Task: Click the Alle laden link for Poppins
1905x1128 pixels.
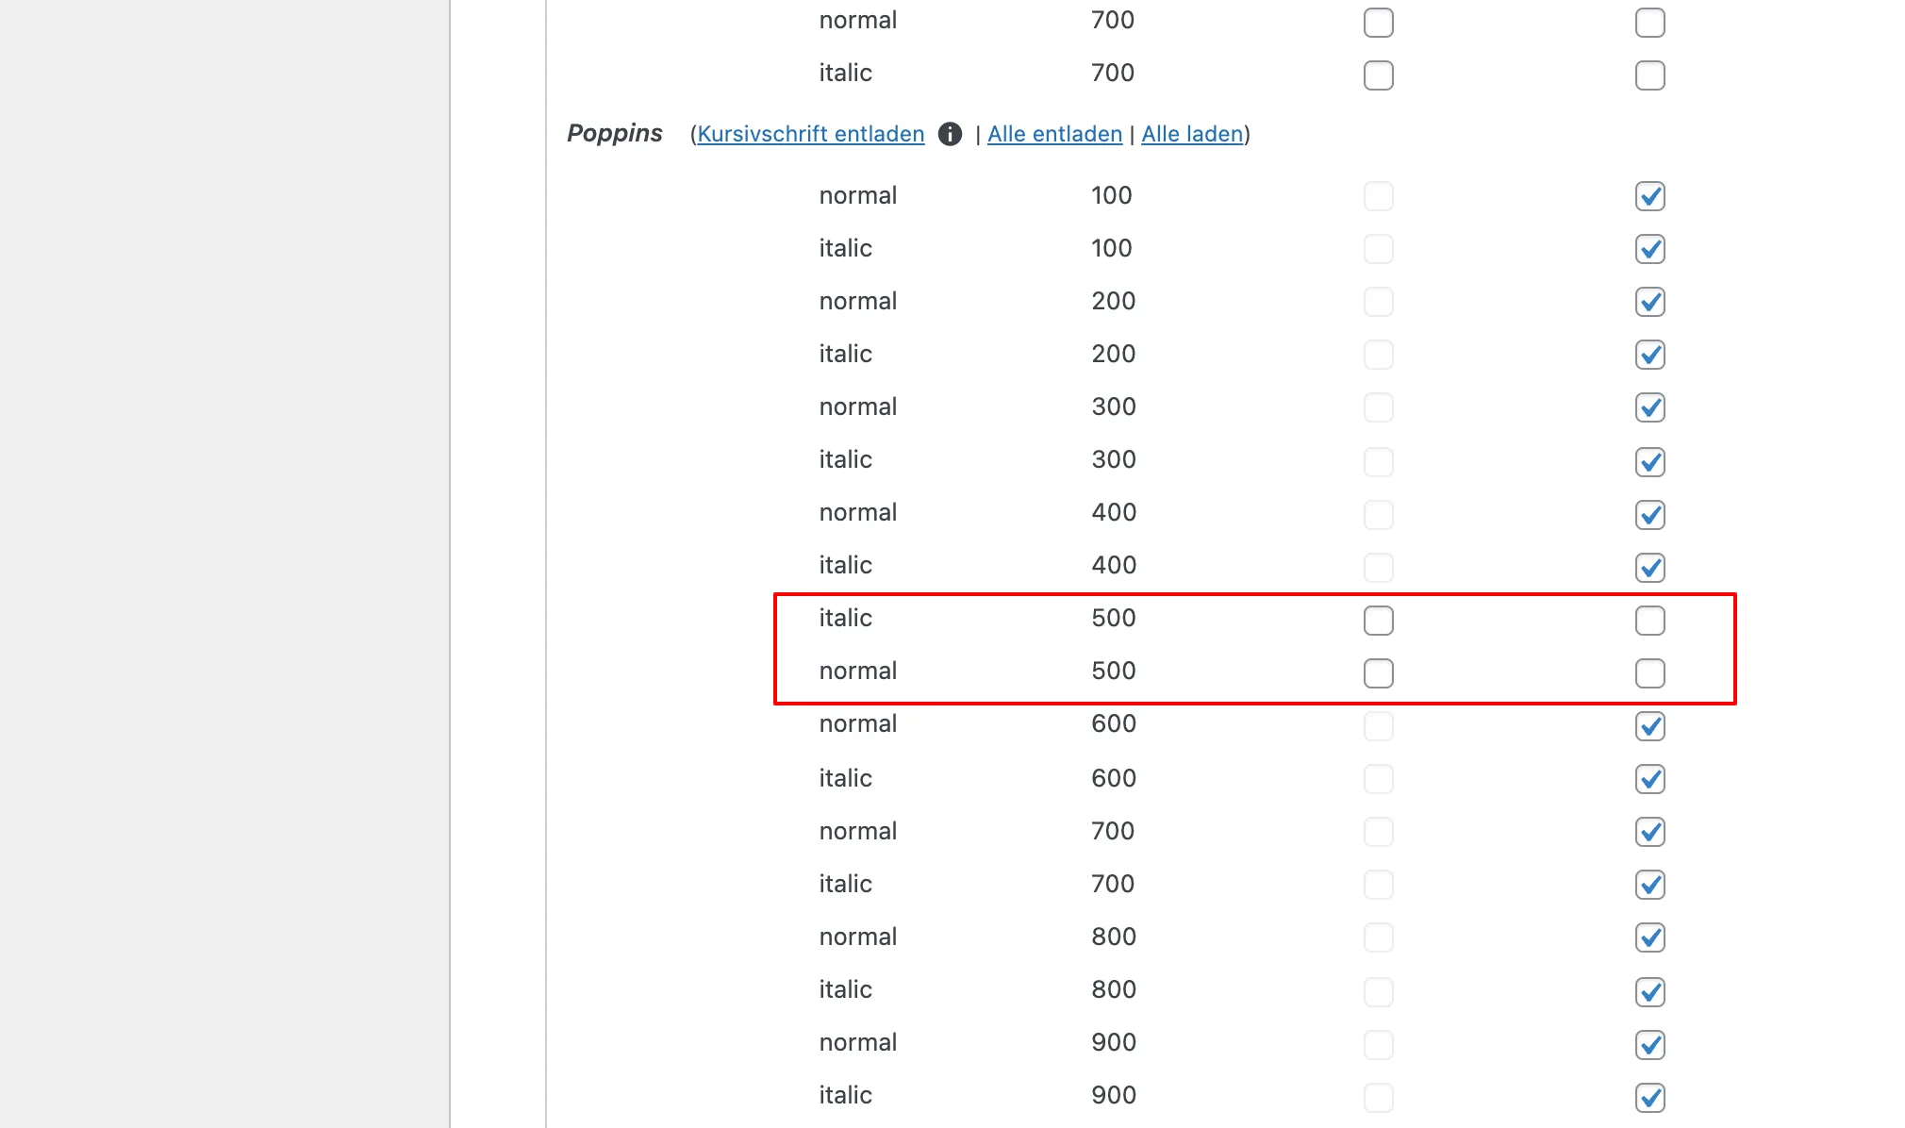Action: (1192, 134)
